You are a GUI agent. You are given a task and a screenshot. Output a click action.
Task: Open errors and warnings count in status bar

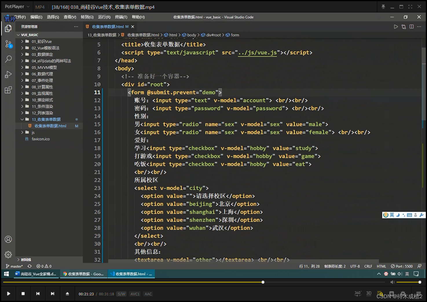pyautogui.click(x=44, y=266)
